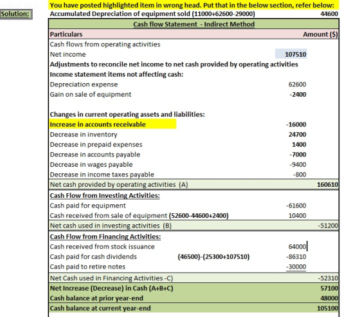Click the depreciation value 62600
The image size is (360, 317).
(297, 84)
